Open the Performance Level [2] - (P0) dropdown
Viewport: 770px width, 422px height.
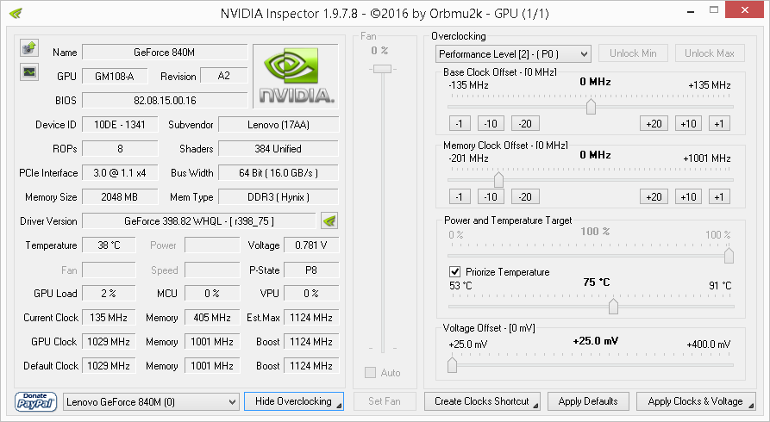point(513,54)
